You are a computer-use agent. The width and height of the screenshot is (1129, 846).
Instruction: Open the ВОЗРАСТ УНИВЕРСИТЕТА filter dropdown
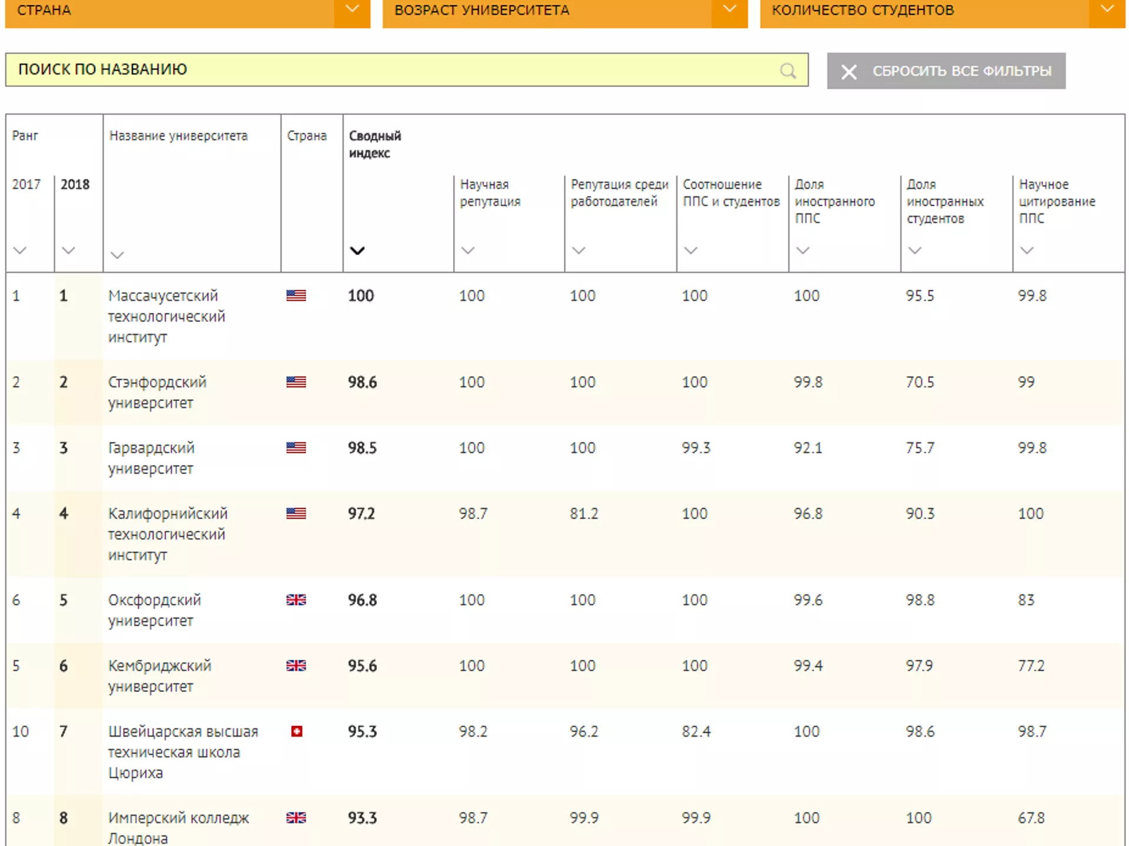(564, 13)
